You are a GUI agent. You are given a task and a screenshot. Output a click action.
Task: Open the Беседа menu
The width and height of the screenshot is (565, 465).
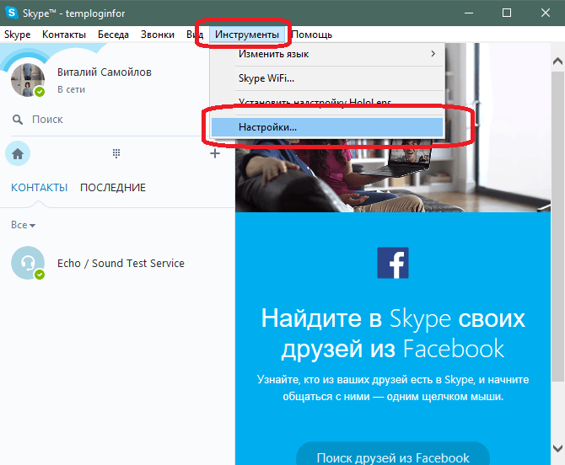(x=113, y=35)
